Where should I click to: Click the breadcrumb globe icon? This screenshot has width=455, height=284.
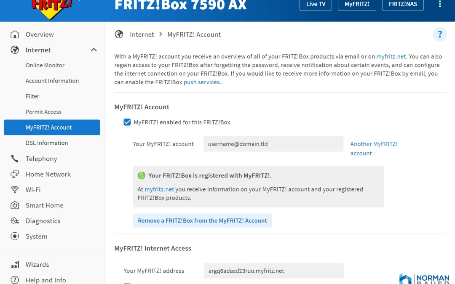[119, 35]
